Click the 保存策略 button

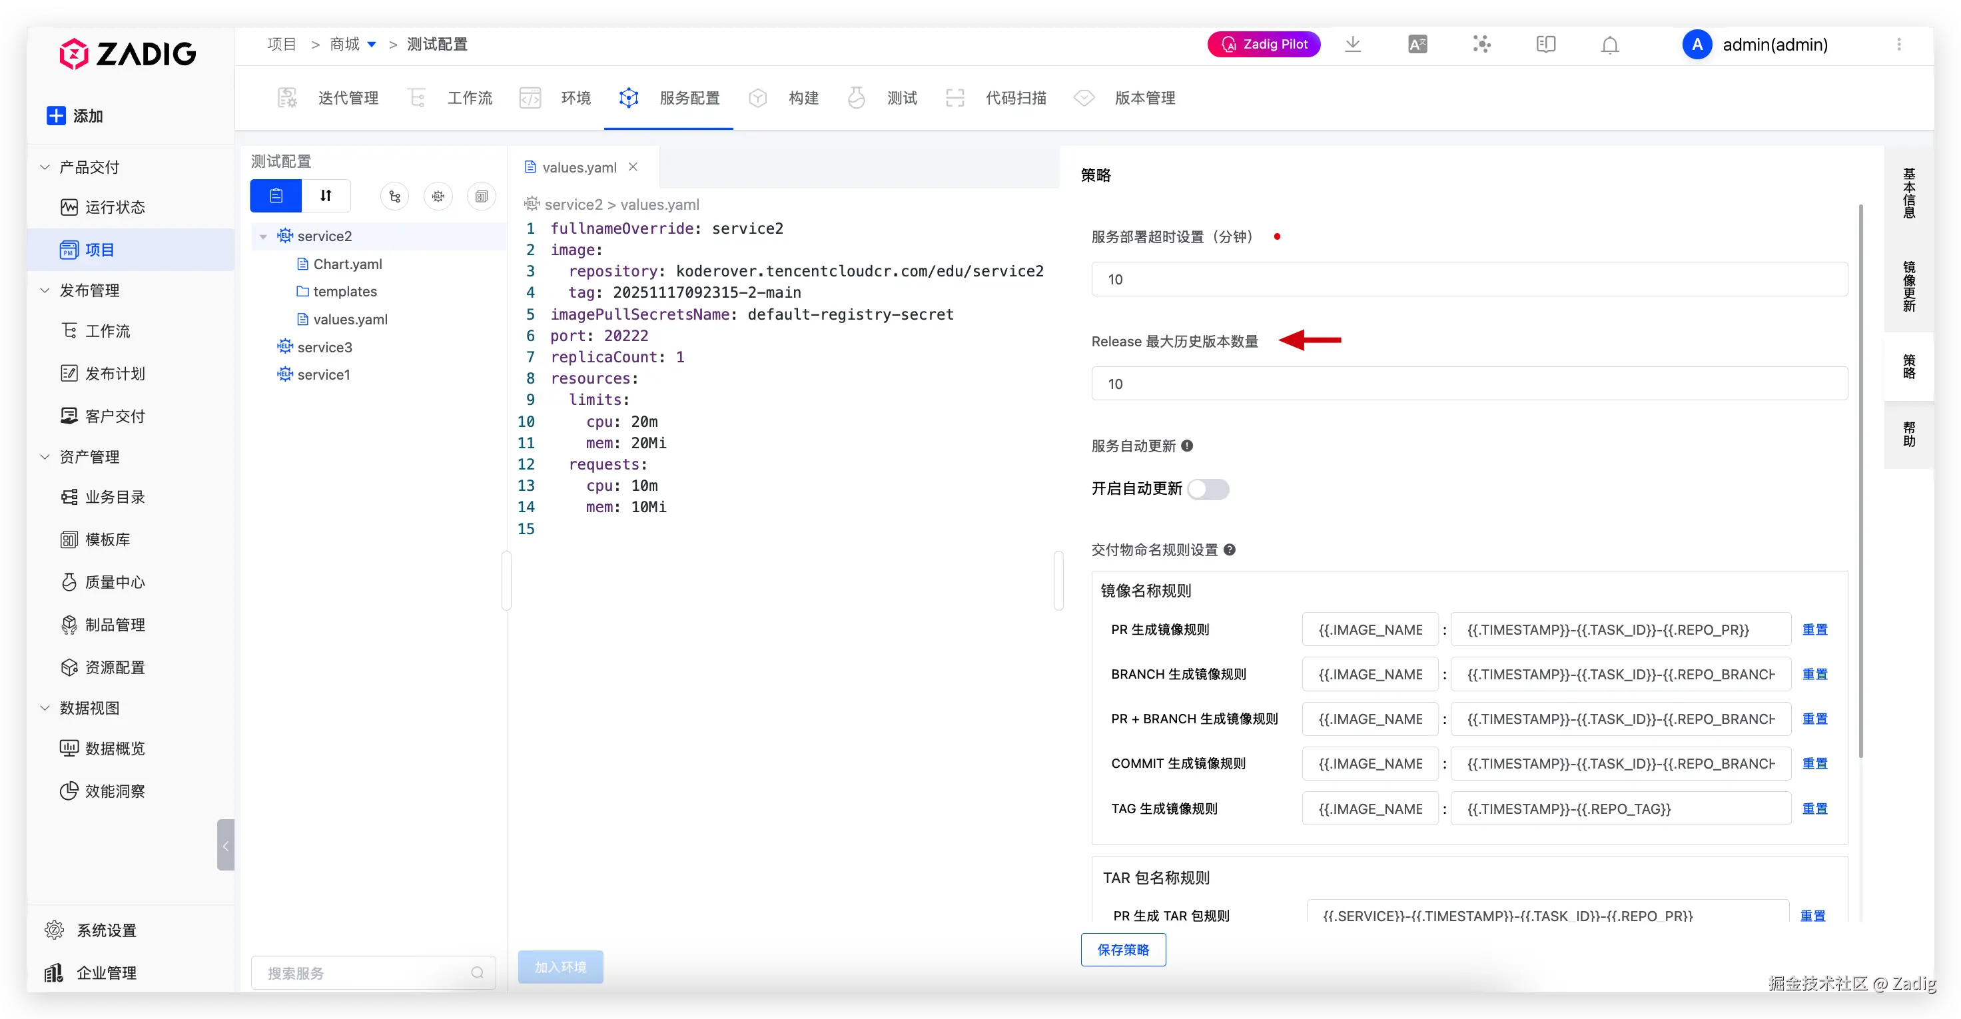click(x=1123, y=949)
